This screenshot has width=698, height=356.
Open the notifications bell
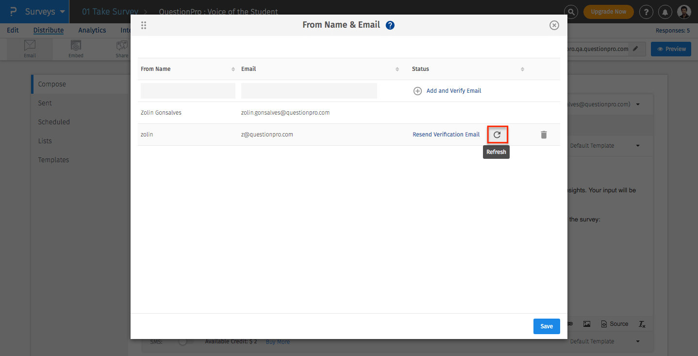tap(665, 12)
